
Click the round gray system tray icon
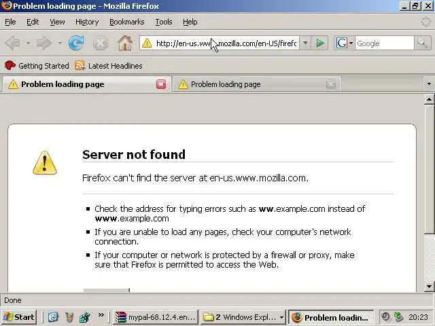[x=385, y=316]
